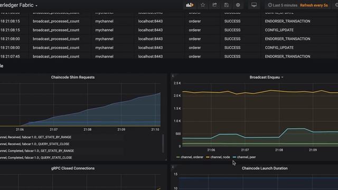Open the dashboard picker dropdown next to Hyperledger Fabric title
338x190 pixels.
tap(36, 6)
